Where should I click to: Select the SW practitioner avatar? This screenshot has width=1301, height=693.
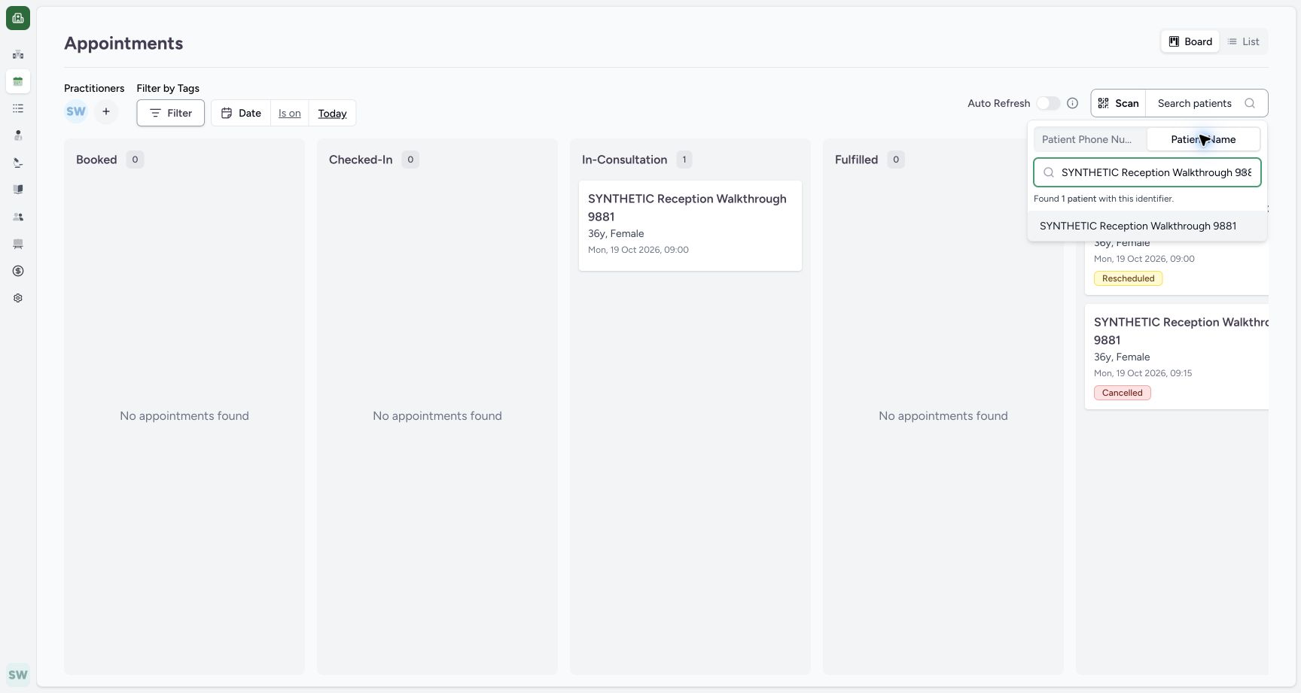pos(76,112)
